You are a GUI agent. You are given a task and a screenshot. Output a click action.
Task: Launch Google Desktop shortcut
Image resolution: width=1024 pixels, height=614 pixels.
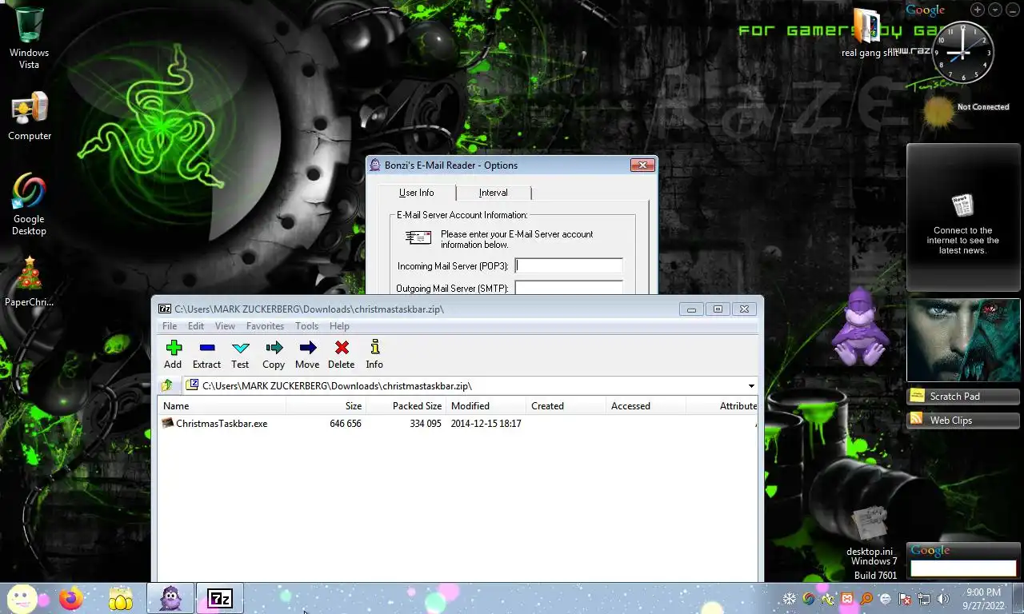(29, 205)
